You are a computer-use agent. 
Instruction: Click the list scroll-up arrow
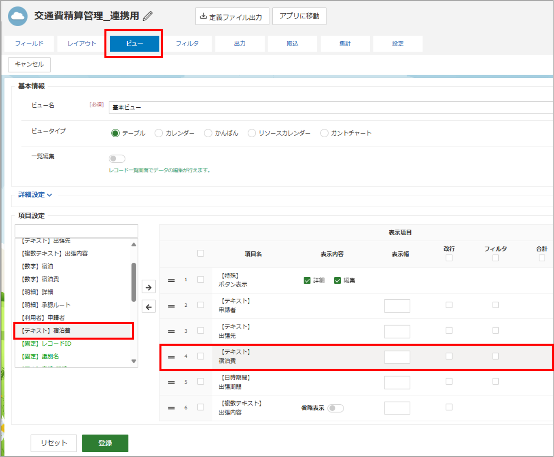pyautogui.click(x=134, y=244)
